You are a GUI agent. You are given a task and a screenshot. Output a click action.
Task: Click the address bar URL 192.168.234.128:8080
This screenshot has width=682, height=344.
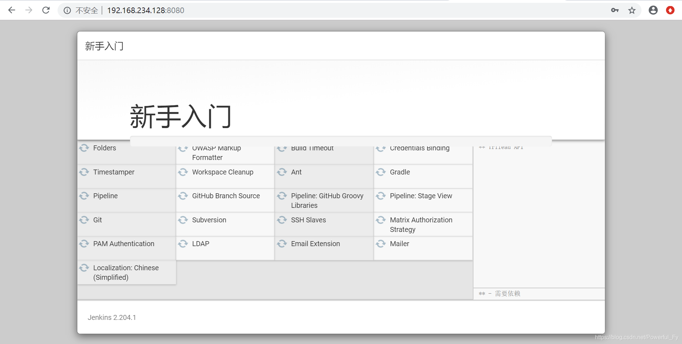(146, 11)
